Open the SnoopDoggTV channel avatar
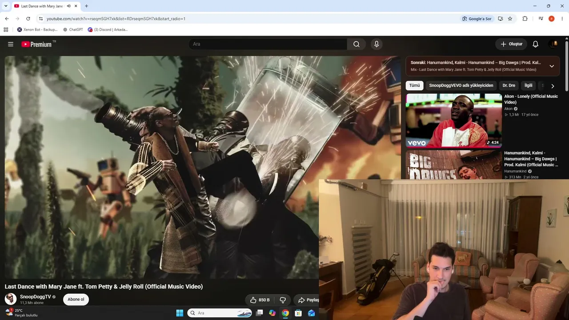Screen dimensions: 569x320 pos(11,299)
